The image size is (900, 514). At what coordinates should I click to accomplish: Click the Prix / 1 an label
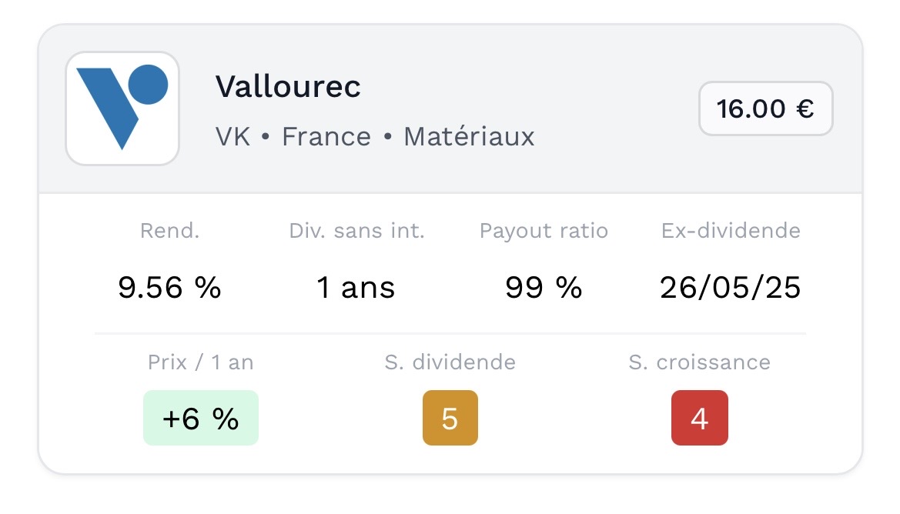[201, 362]
